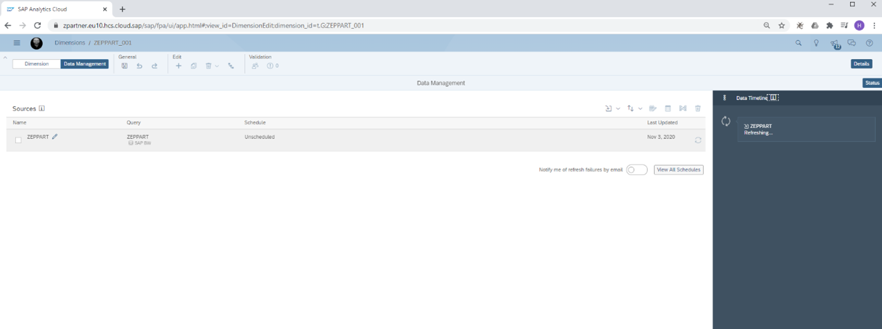Screen dimensions: 882x329
Task: Click the Schedule column header
Action: (x=255, y=122)
